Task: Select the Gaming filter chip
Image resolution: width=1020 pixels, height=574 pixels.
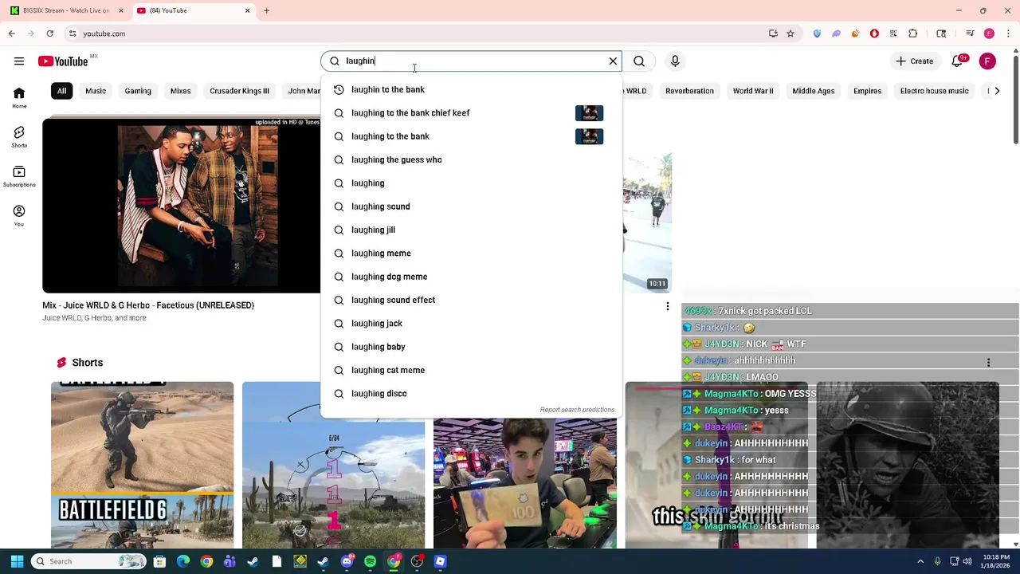Action: coord(138,91)
